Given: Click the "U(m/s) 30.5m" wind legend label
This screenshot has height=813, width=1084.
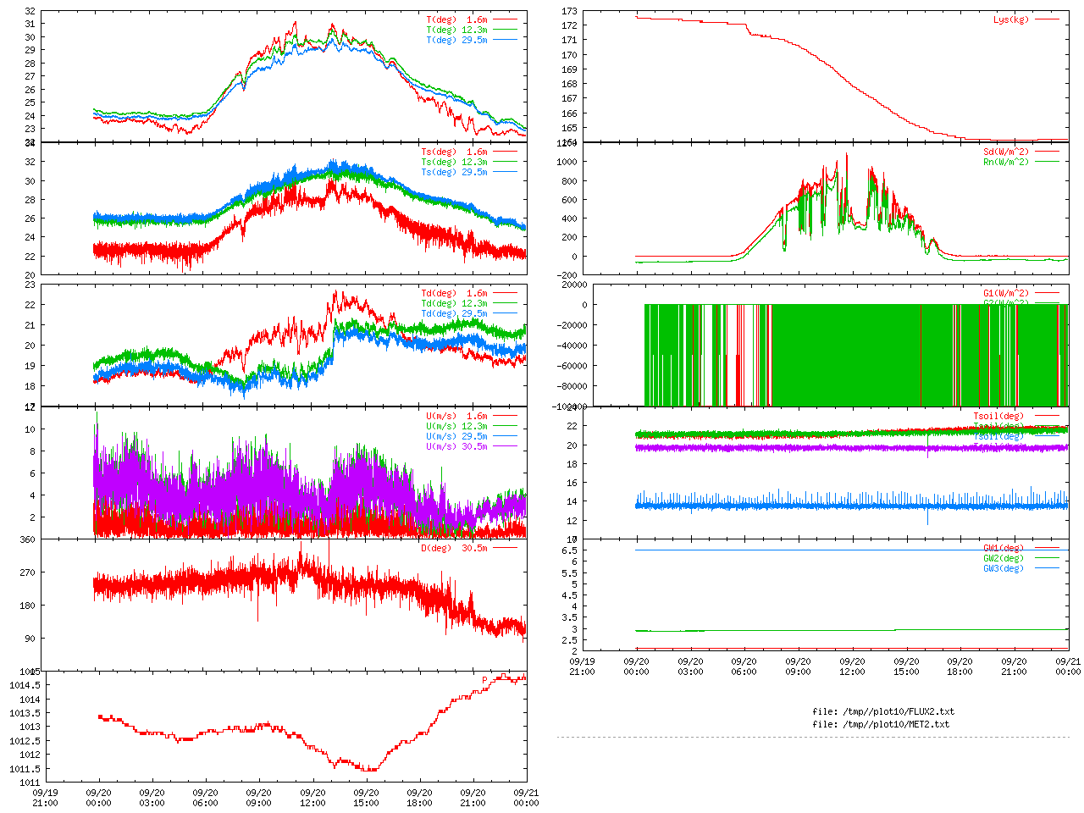Looking at the screenshot, I should [457, 447].
